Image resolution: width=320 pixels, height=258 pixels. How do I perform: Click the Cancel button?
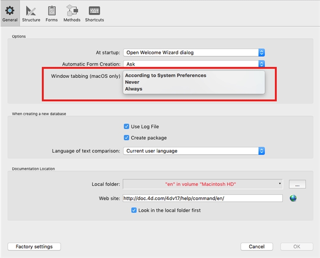click(256, 247)
